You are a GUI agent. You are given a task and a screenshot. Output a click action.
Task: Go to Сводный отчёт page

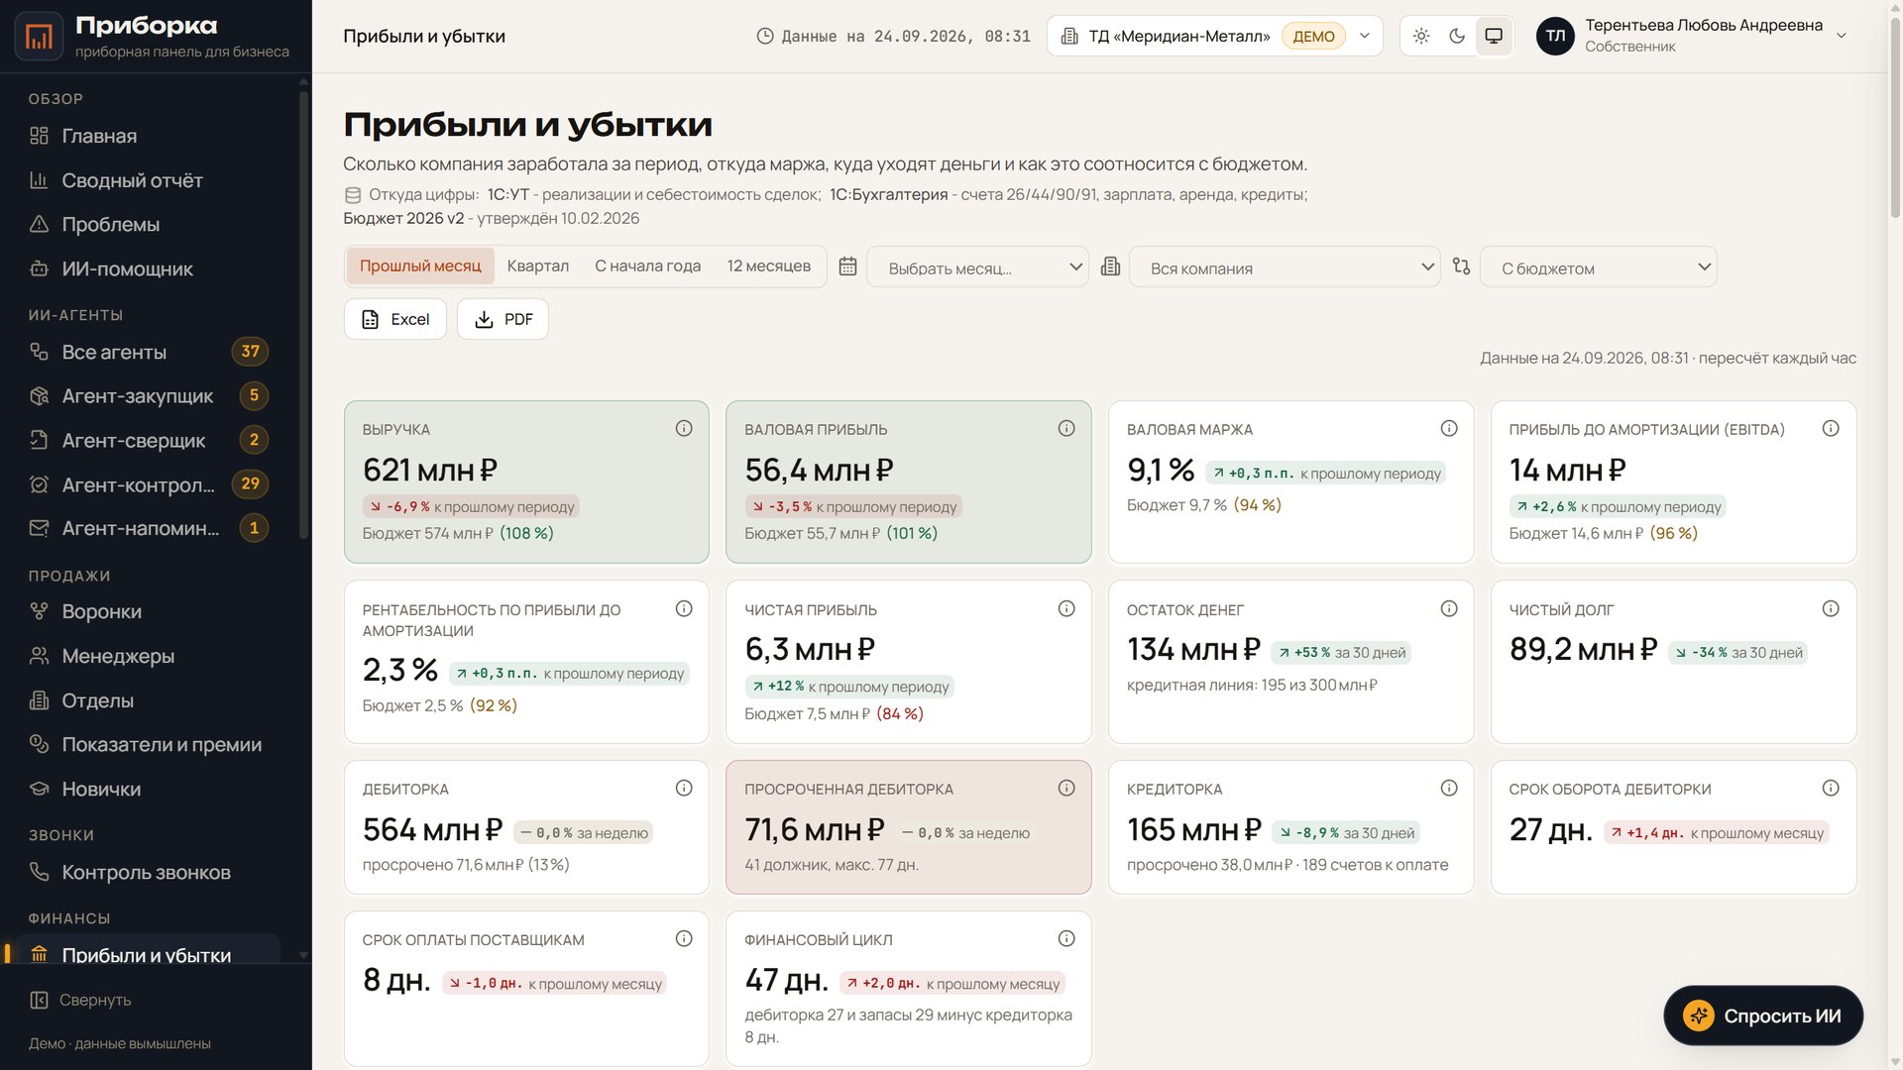[149, 180]
